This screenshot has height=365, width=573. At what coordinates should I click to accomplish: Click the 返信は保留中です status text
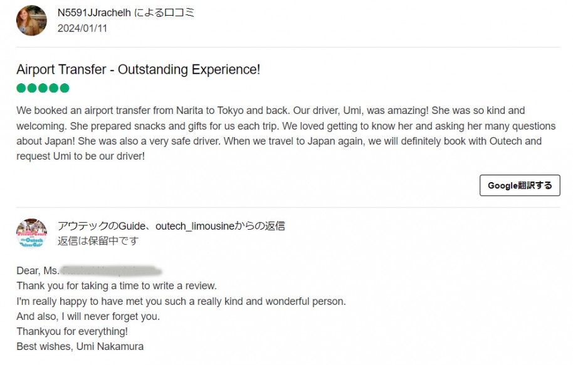(98, 240)
